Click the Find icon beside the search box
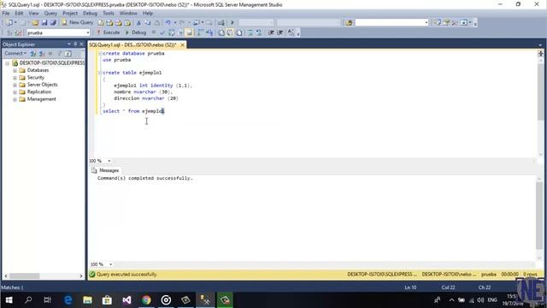The image size is (547, 308). tap(349, 23)
